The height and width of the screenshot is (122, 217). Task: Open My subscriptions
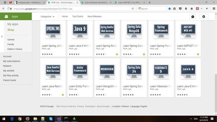(12, 61)
